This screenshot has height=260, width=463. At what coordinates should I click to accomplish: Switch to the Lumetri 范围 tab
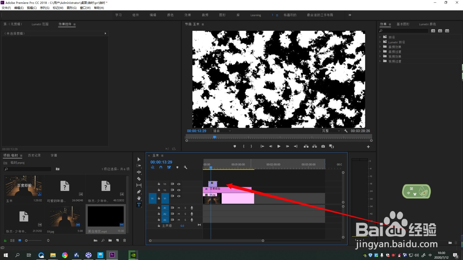(x=40, y=24)
